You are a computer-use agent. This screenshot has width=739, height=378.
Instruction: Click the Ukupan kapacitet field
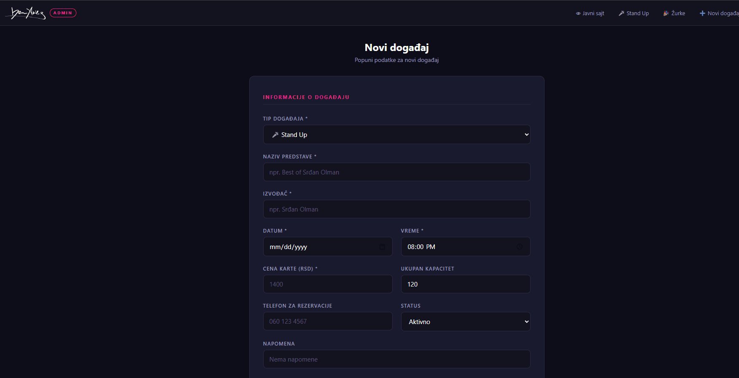(466, 284)
